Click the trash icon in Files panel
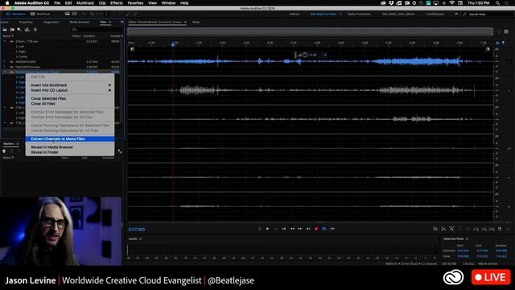The width and height of the screenshot is (515, 290). pos(35,30)
